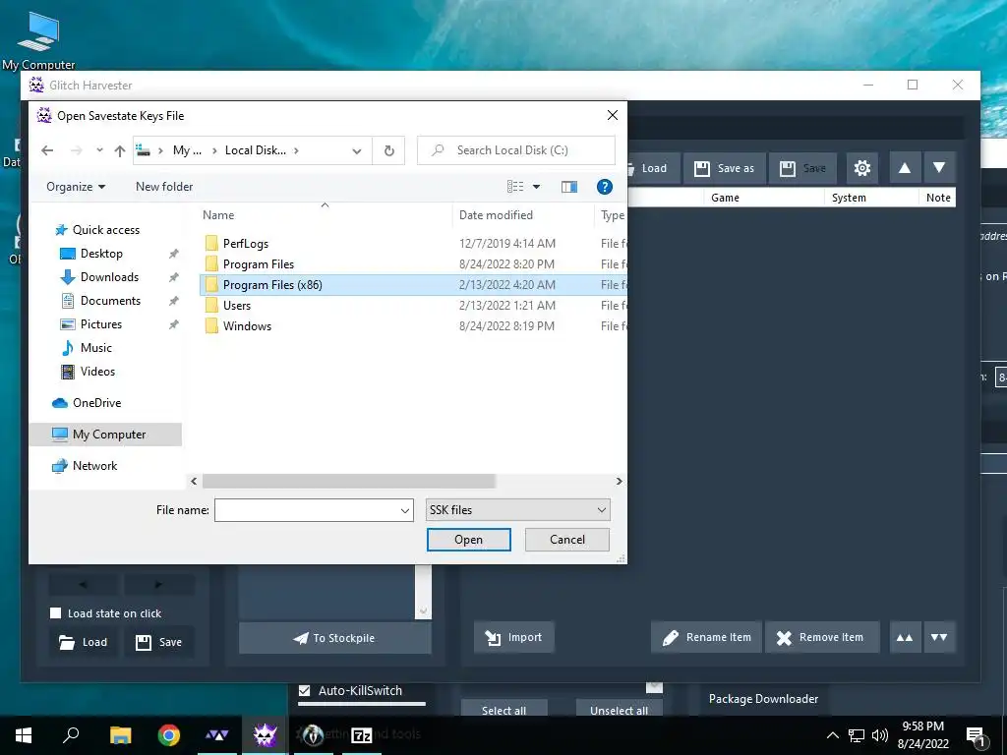Click the Import button
This screenshot has height=755, width=1007.
click(x=513, y=637)
